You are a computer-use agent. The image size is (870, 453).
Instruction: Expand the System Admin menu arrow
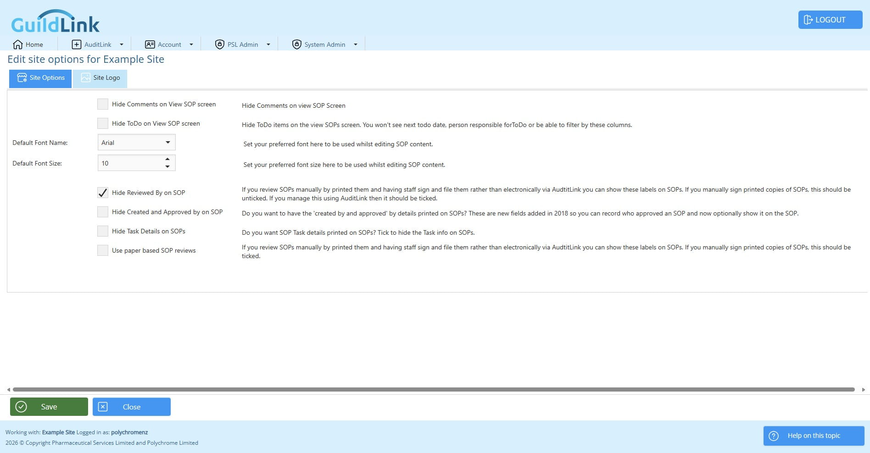(356, 44)
